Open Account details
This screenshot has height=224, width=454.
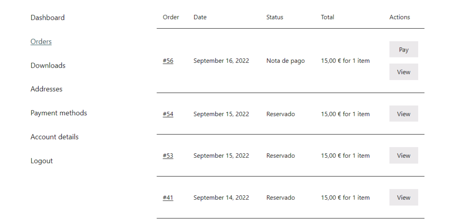(x=55, y=137)
